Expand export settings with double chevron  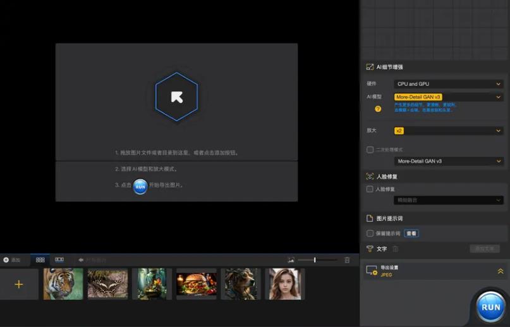[x=501, y=271]
